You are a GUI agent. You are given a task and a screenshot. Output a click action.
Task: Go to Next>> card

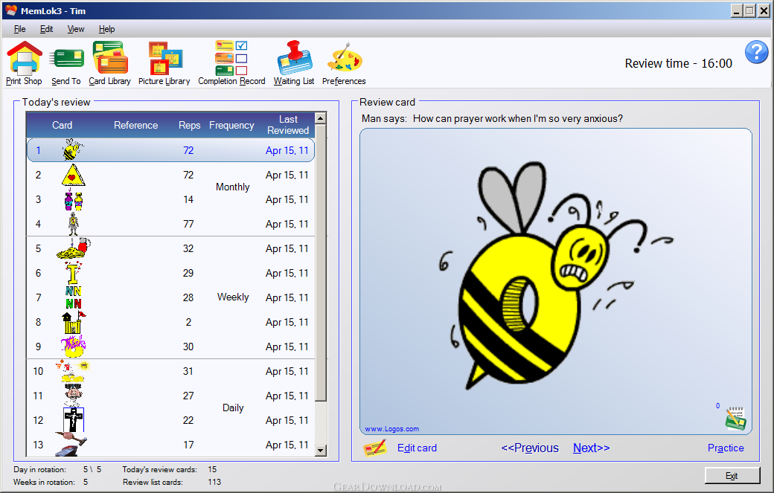[592, 448]
